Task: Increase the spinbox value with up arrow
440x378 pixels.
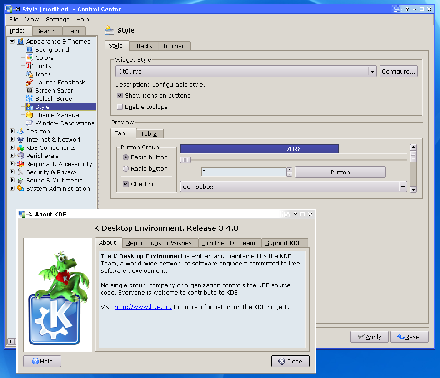Action: [x=289, y=170]
